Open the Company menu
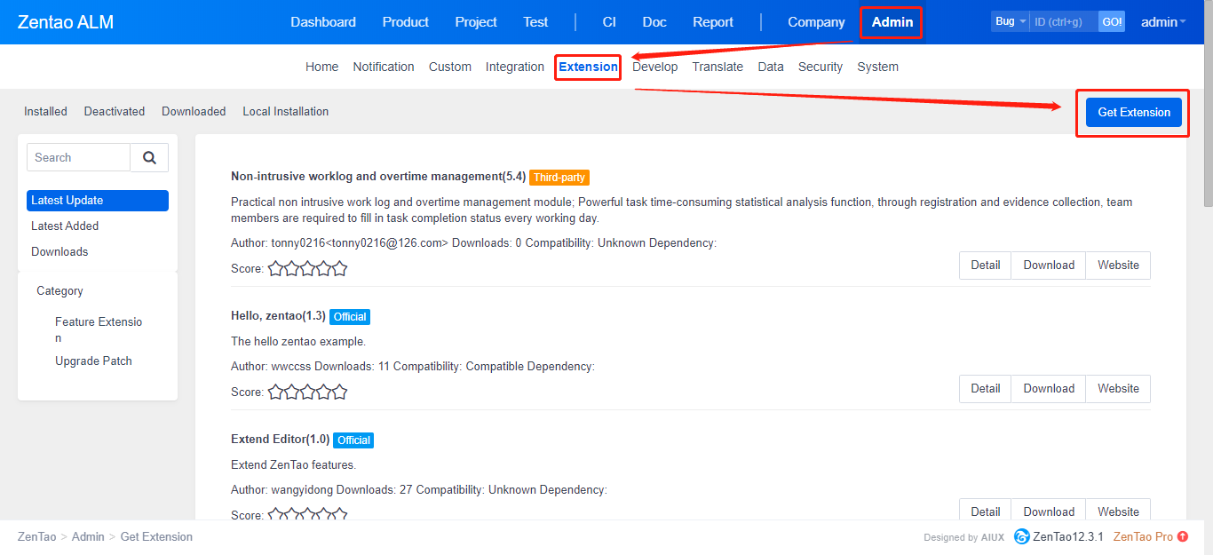The image size is (1213, 555). [x=816, y=22]
